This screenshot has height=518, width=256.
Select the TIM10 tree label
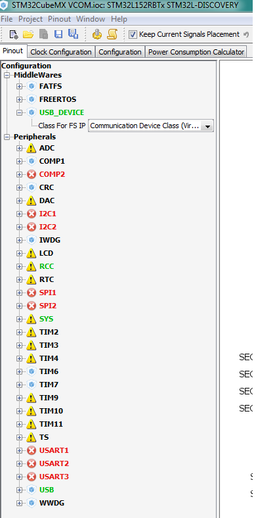51,411
